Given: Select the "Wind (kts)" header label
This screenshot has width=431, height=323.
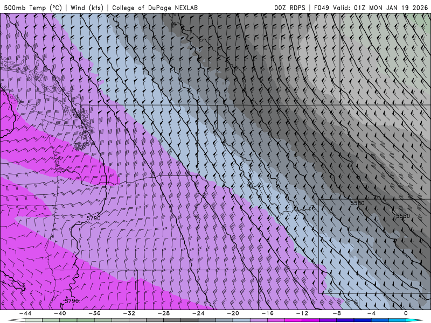Looking at the screenshot, I should pyautogui.click(x=87, y=8).
